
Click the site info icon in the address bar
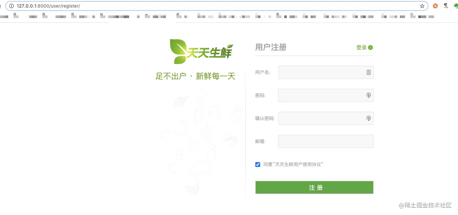(11, 6)
